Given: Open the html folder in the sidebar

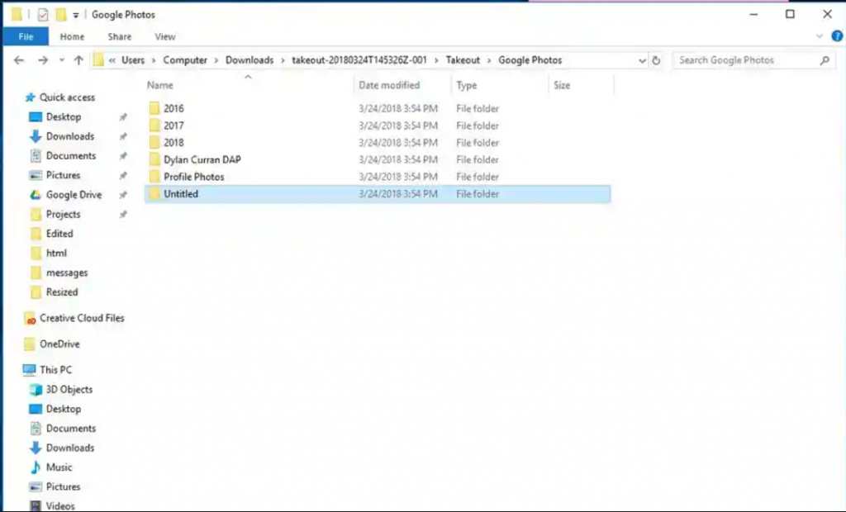Looking at the screenshot, I should [56, 253].
